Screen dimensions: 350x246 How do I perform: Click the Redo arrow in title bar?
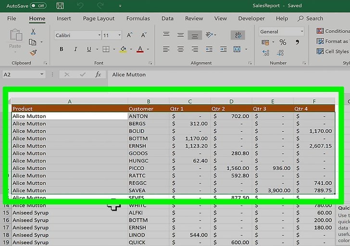click(x=100, y=6)
